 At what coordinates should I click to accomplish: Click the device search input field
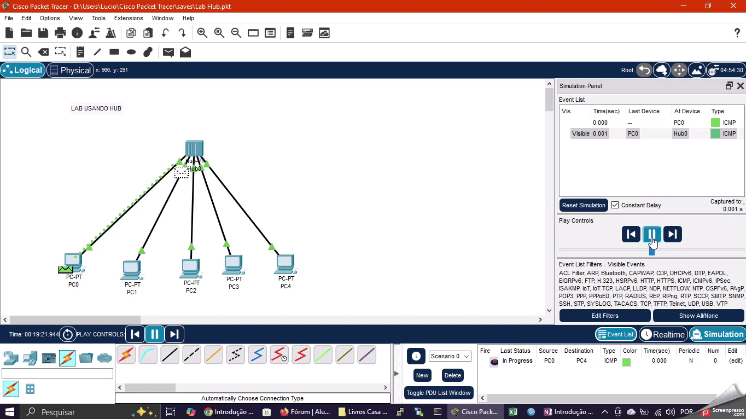57,374
